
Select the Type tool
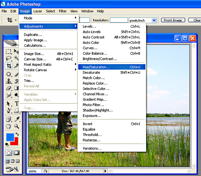(x=16, y=103)
